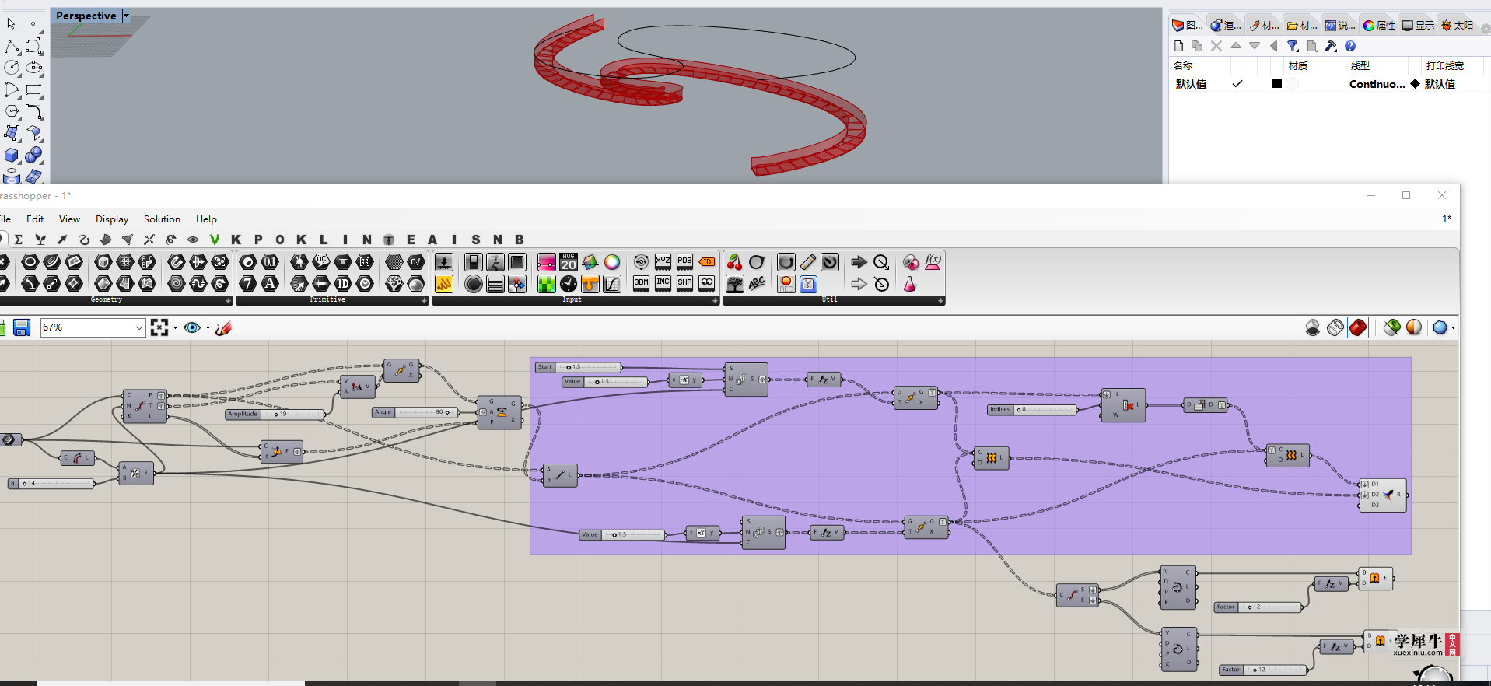
Task: Expand the Primitive panel plus marker
Action: coord(425,300)
